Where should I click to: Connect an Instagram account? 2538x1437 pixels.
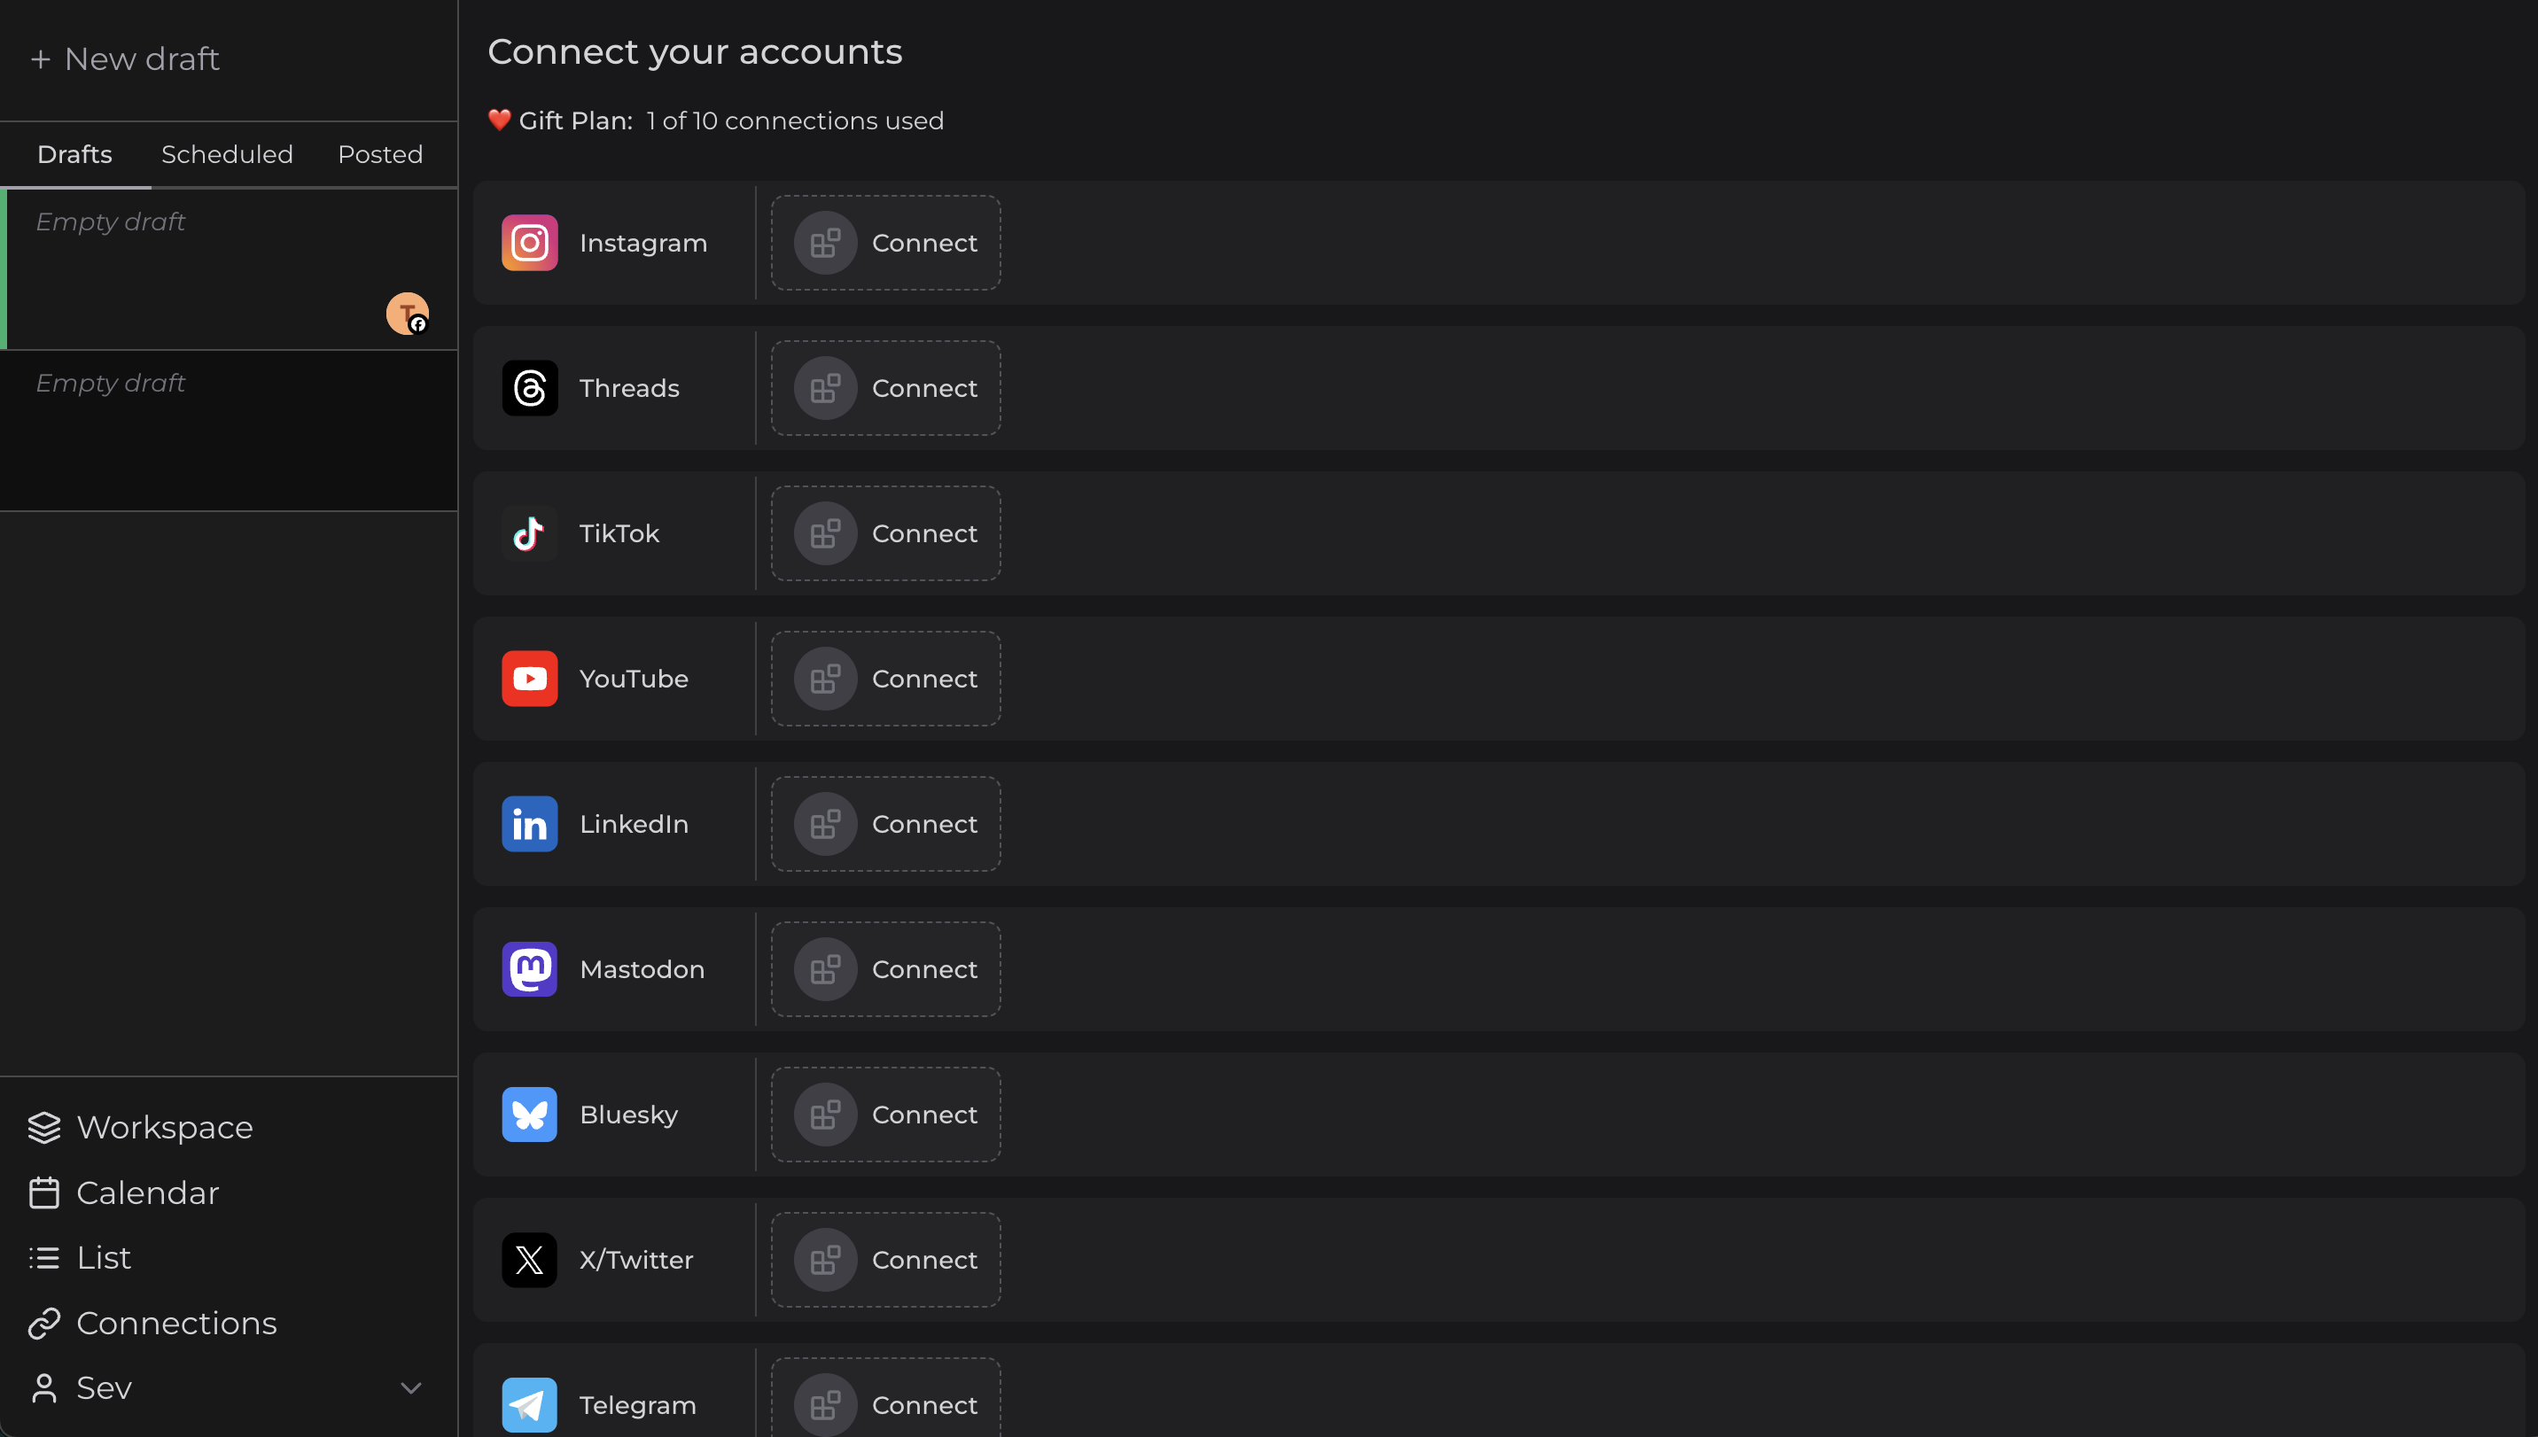tap(885, 243)
